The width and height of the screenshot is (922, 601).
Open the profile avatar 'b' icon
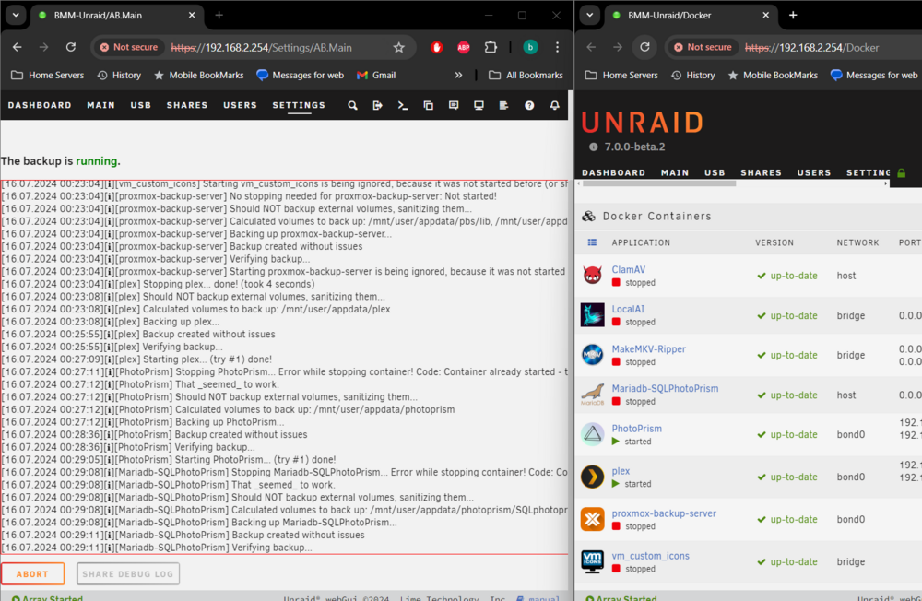point(530,48)
